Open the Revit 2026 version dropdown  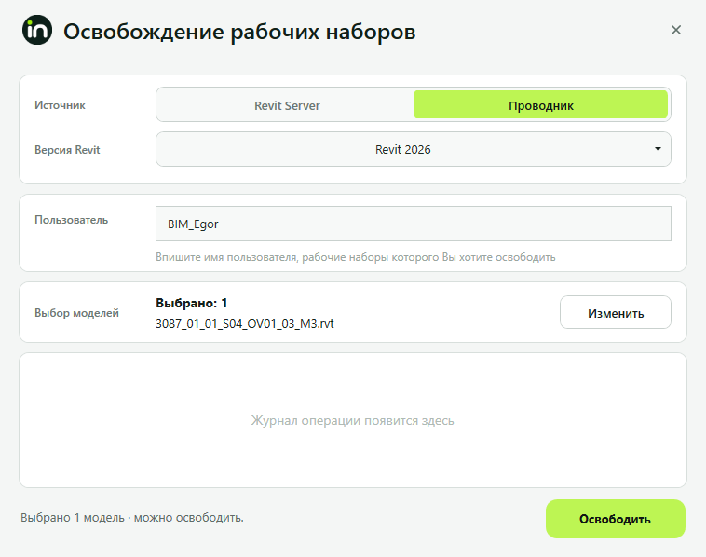[414, 149]
